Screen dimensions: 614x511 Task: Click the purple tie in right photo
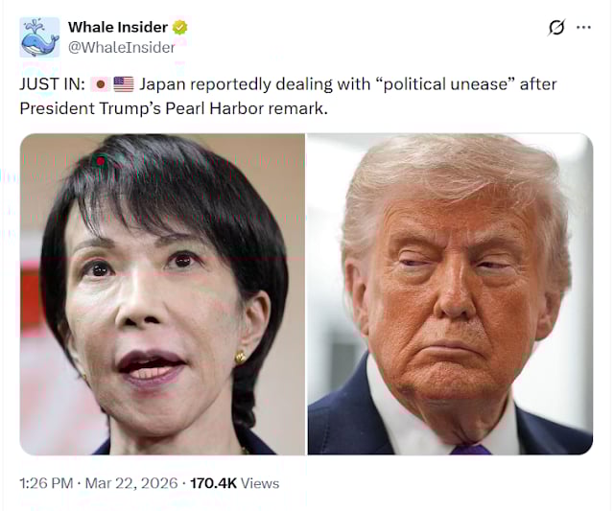(x=470, y=450)
